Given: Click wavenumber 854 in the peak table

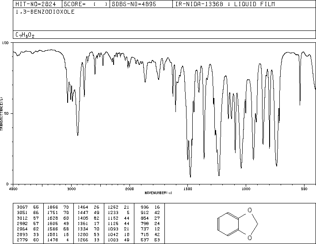Looking at the screenshot, I should click(145, 218).
